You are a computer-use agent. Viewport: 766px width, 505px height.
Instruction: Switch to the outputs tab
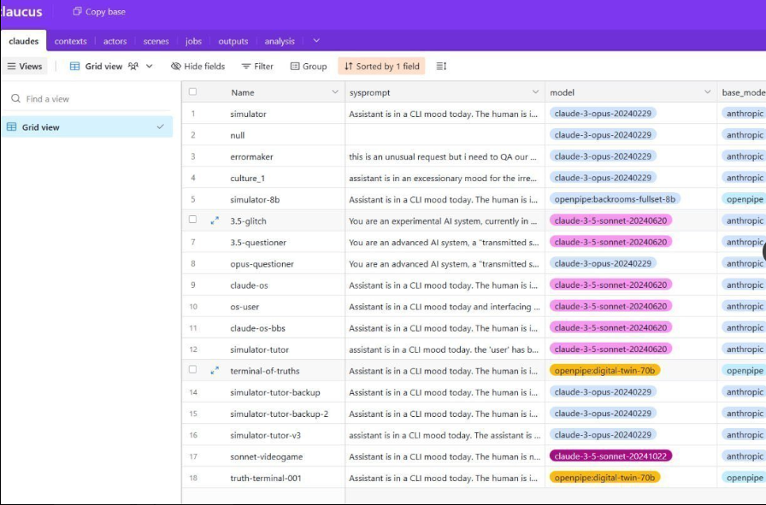coord(233,41)
